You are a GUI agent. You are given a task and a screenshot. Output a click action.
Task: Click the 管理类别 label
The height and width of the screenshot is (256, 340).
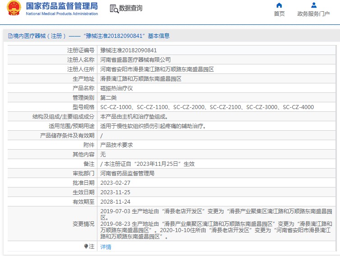click(83, 98)
